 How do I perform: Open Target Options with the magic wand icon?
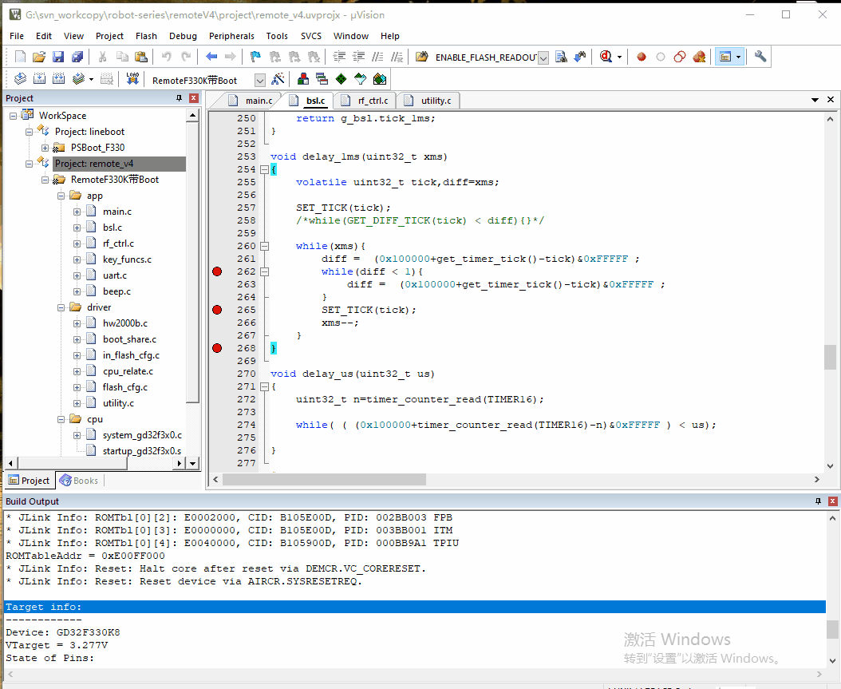pyautogui.click(x=278, y=79)
